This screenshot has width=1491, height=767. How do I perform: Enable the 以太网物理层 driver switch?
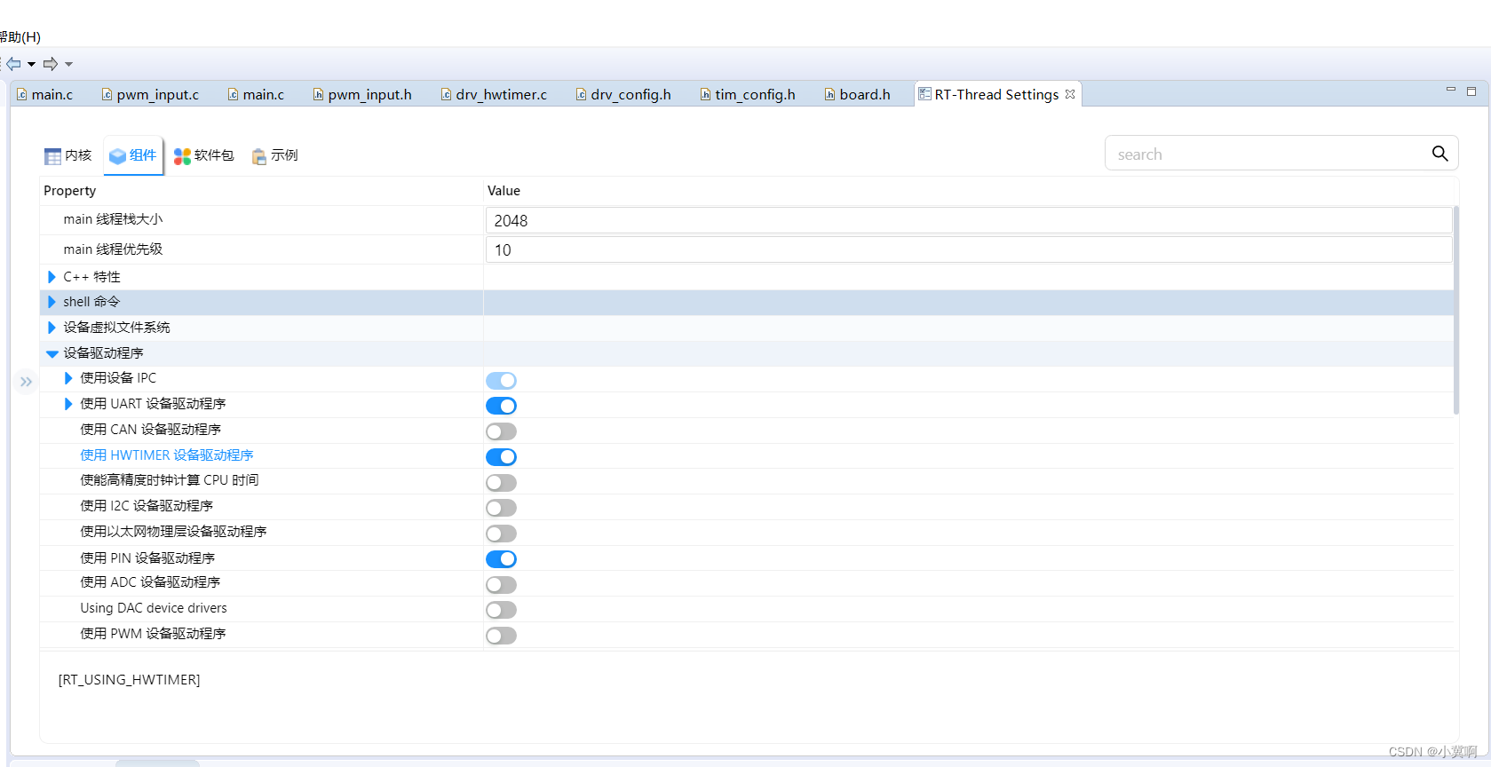pos(501,534)
